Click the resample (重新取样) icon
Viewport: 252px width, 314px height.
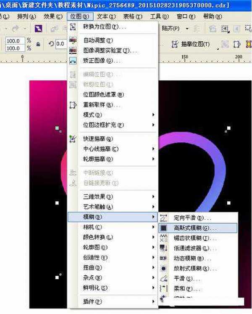73,105
